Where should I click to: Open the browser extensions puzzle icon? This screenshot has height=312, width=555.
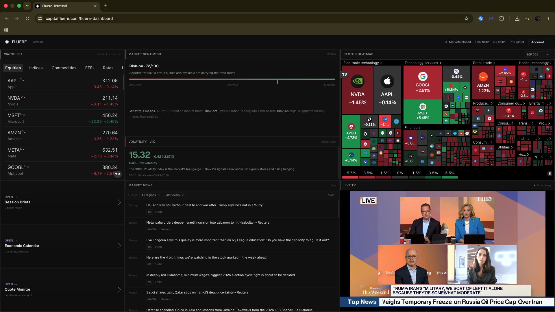(502, 18)
